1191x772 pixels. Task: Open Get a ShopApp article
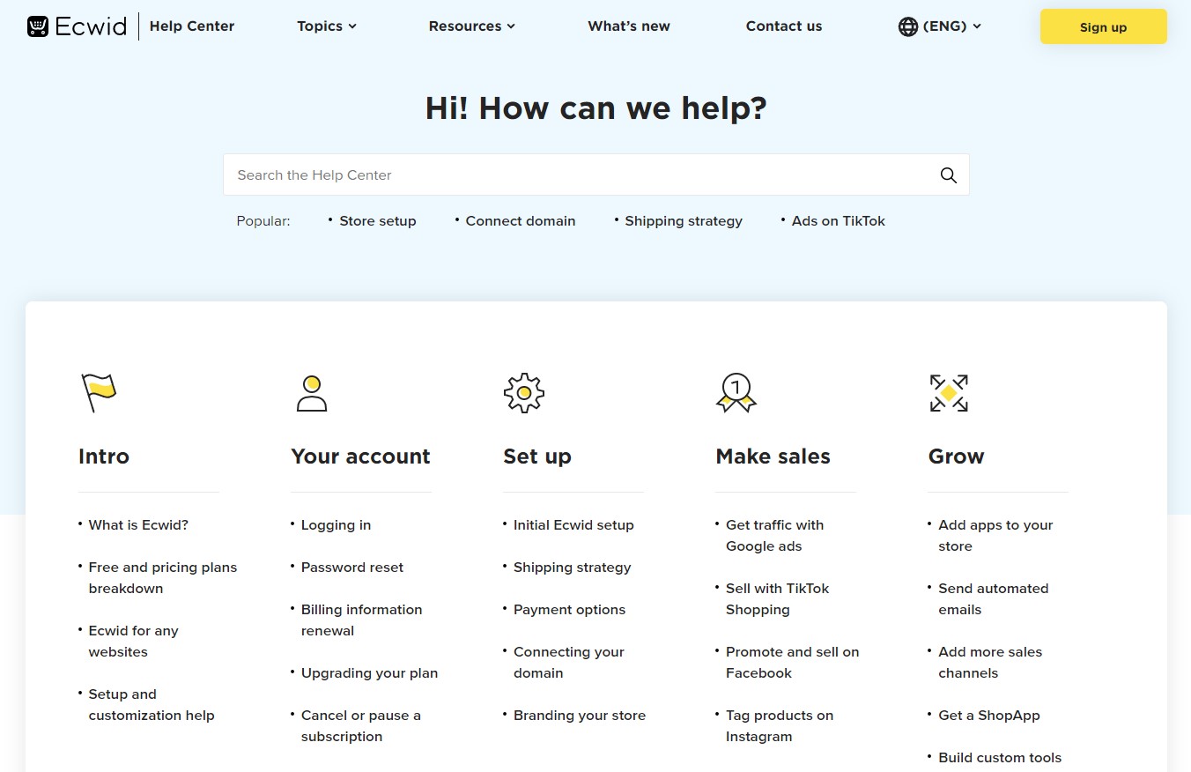pyautogui.click(x=989, y=716)
